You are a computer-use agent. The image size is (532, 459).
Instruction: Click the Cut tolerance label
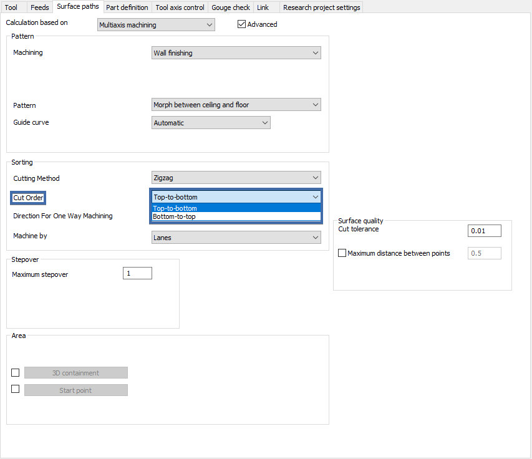[358, 229]
